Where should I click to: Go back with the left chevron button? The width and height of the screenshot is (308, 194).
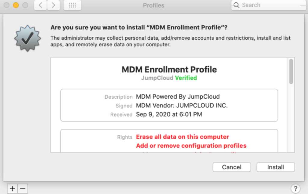[40, 5]
